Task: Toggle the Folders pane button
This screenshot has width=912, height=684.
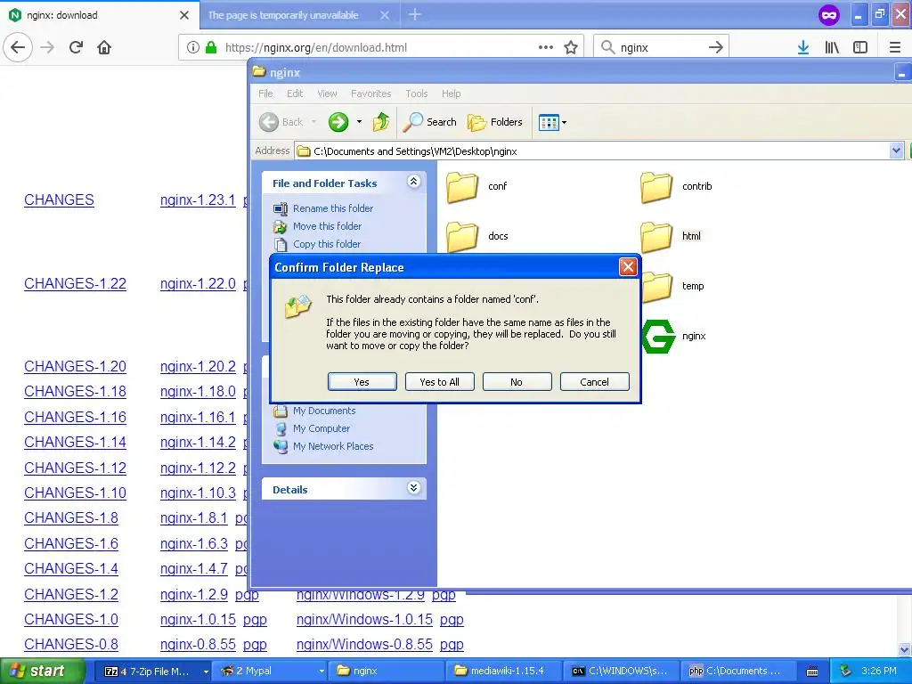Action: coord(495,122)
